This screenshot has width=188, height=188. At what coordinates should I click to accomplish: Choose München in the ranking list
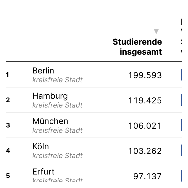50,121
